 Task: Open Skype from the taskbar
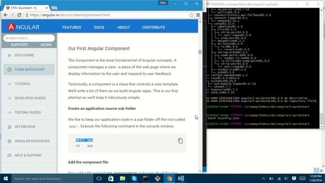click(x=134, y=178)
